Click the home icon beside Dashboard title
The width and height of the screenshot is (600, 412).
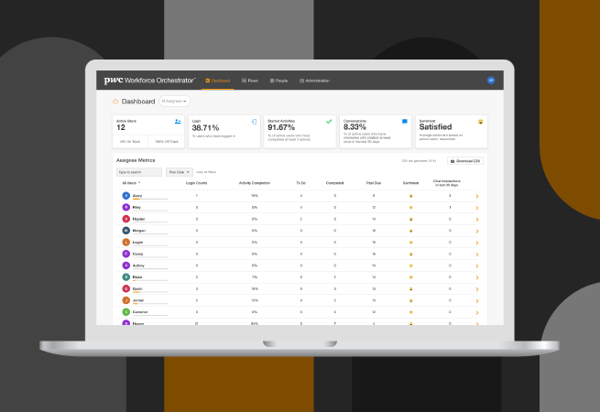[115, 102]
